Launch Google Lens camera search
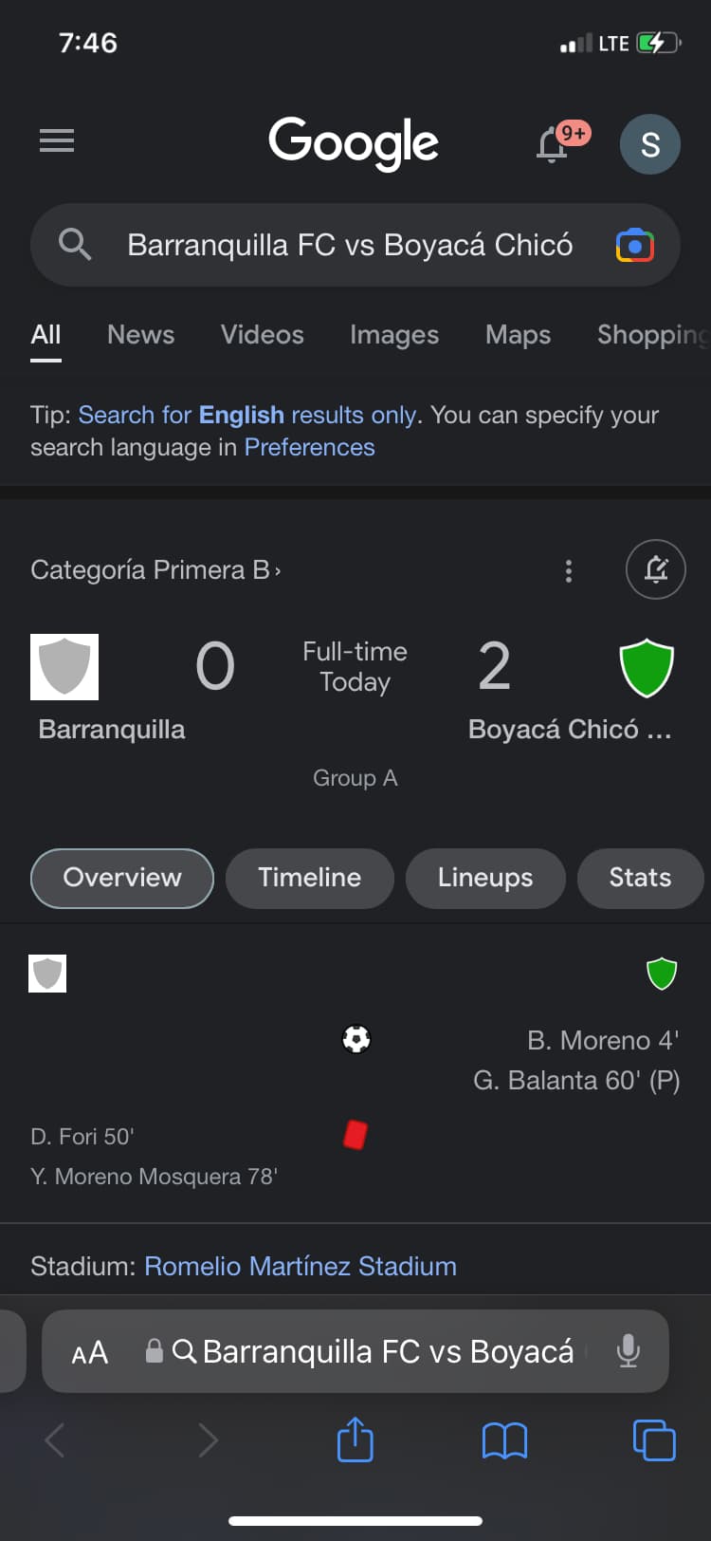Image resolution: width=711 pixels, height=1541 pixels. coord(634,246)
